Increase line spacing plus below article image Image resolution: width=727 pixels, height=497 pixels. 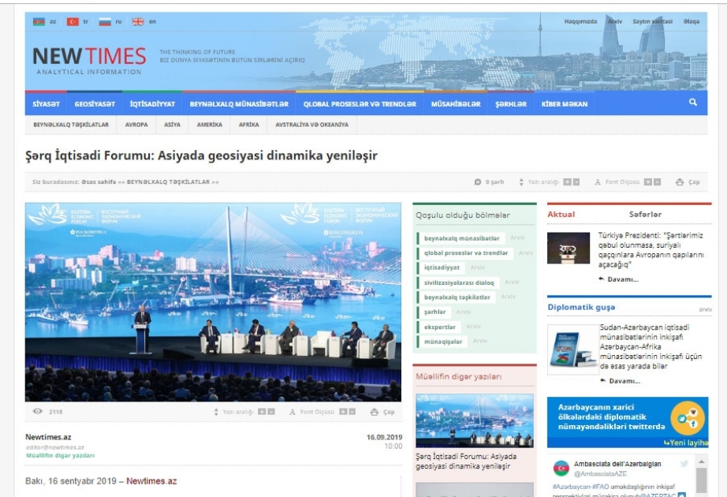pos(262,412)
